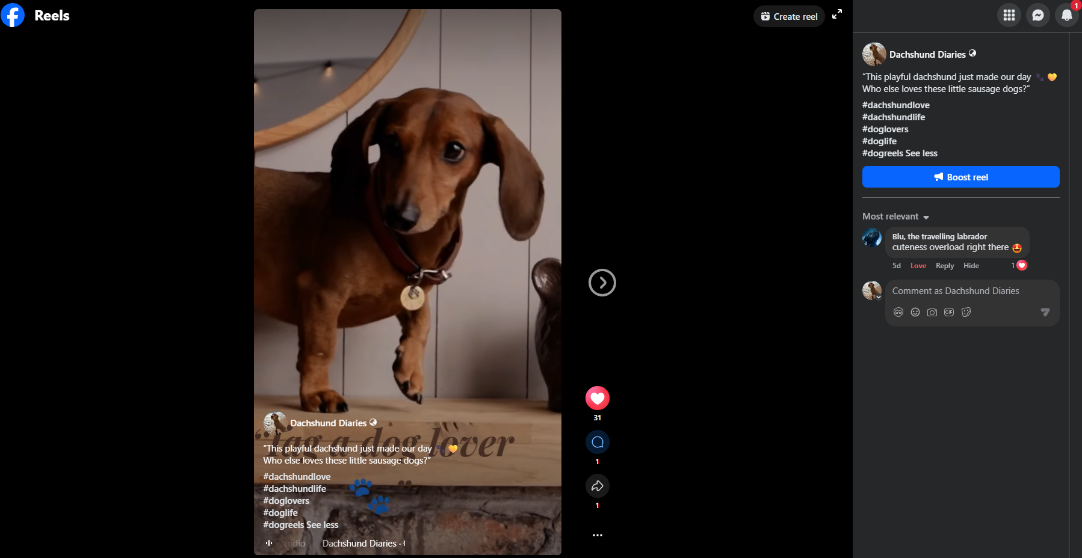Open Blu the labrador's avatar
This screenshot has height=558, width=1082.
coord(872,238)
